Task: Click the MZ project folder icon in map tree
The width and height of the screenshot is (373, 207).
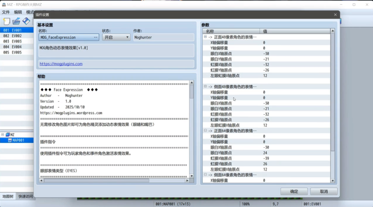Action: 7,135
